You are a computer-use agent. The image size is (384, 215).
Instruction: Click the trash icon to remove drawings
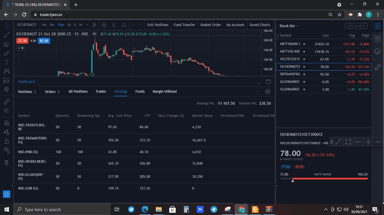point(6,163)
